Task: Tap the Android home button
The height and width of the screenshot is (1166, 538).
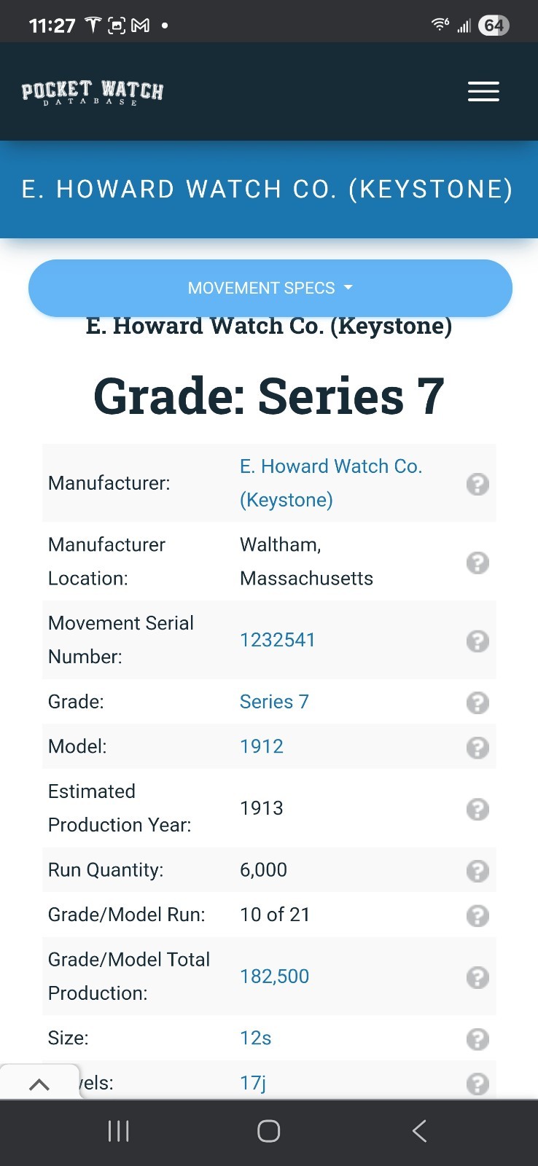Action: click(x=268, y=1131)
